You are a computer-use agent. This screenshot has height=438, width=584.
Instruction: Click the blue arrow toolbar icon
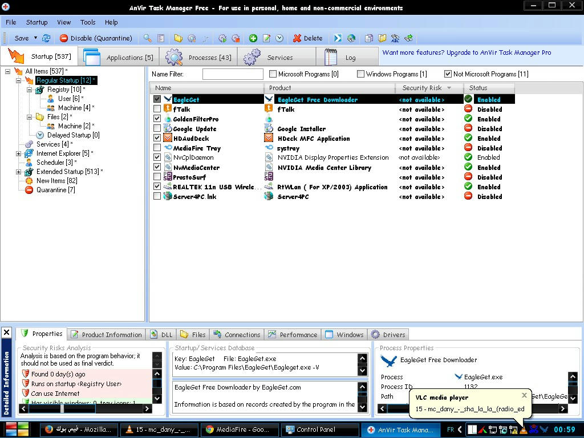pyautogui.click(x=338, y=38)
